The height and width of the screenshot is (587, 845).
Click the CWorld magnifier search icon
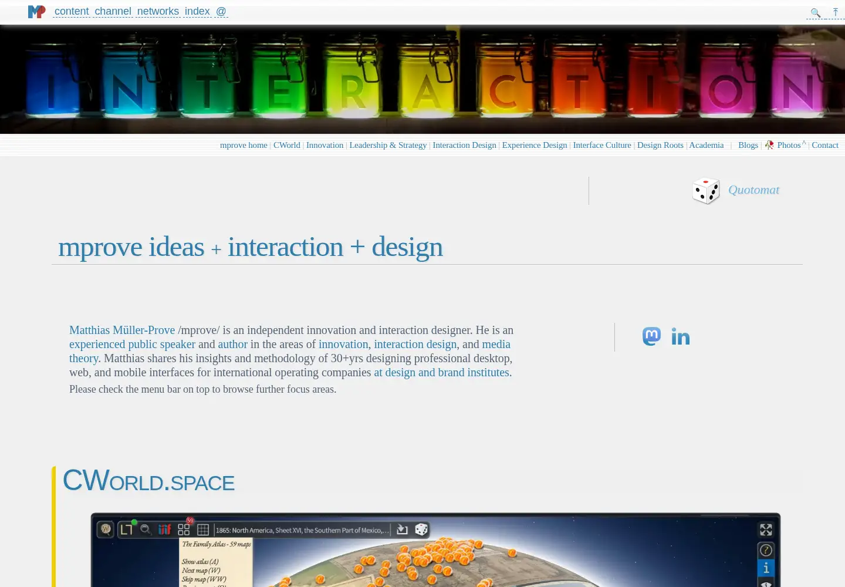point(146,529)
